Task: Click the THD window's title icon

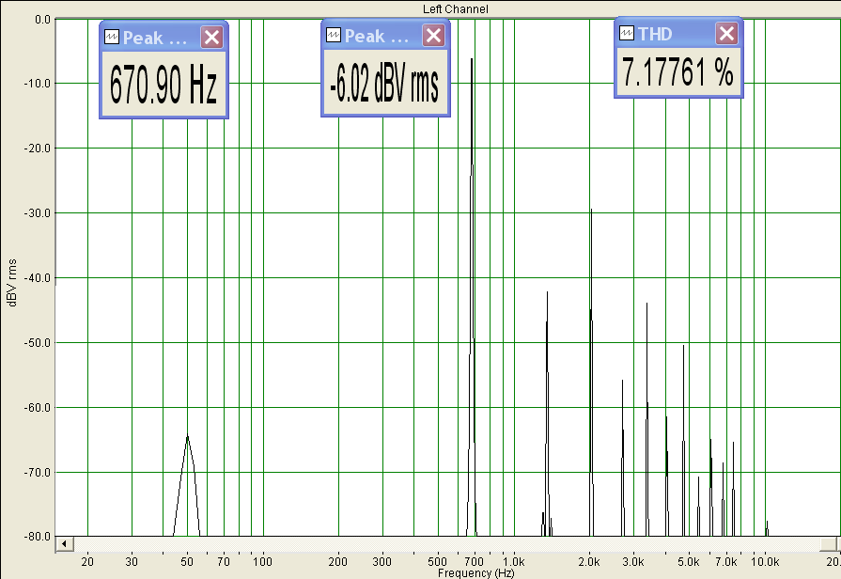Action: 627,33
